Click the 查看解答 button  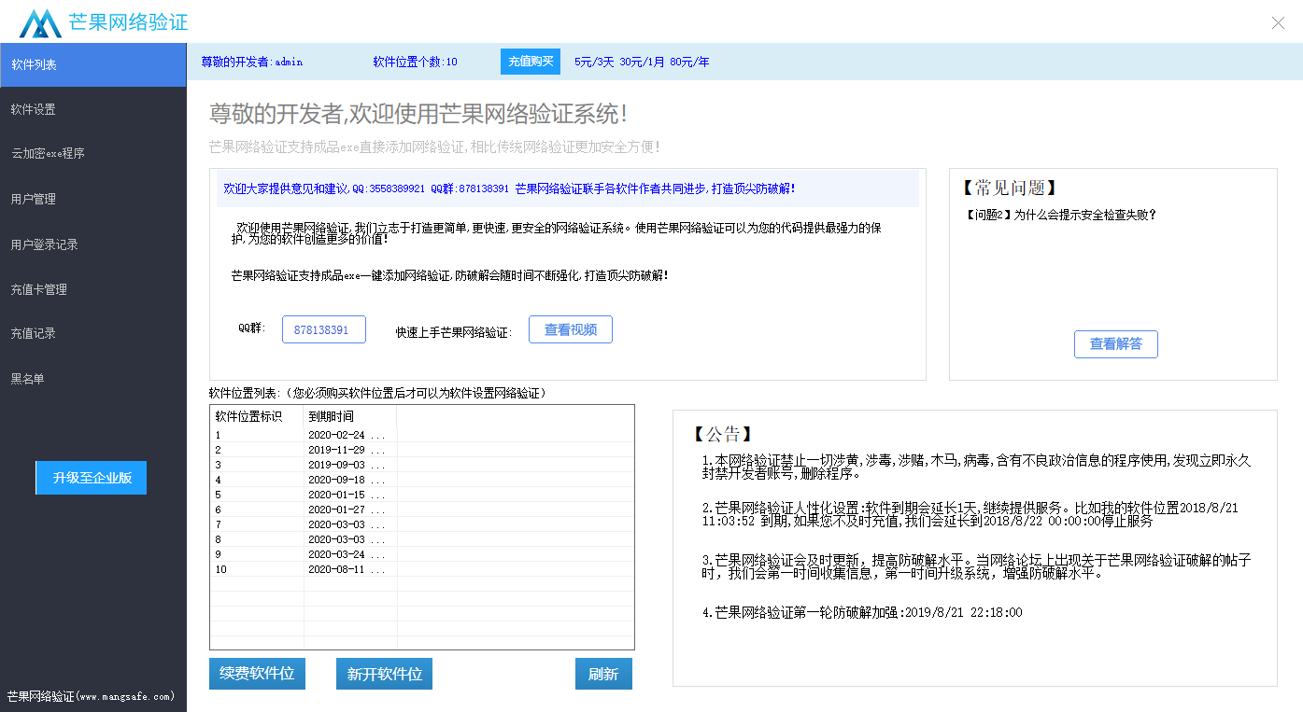[x=1116, y=344]
